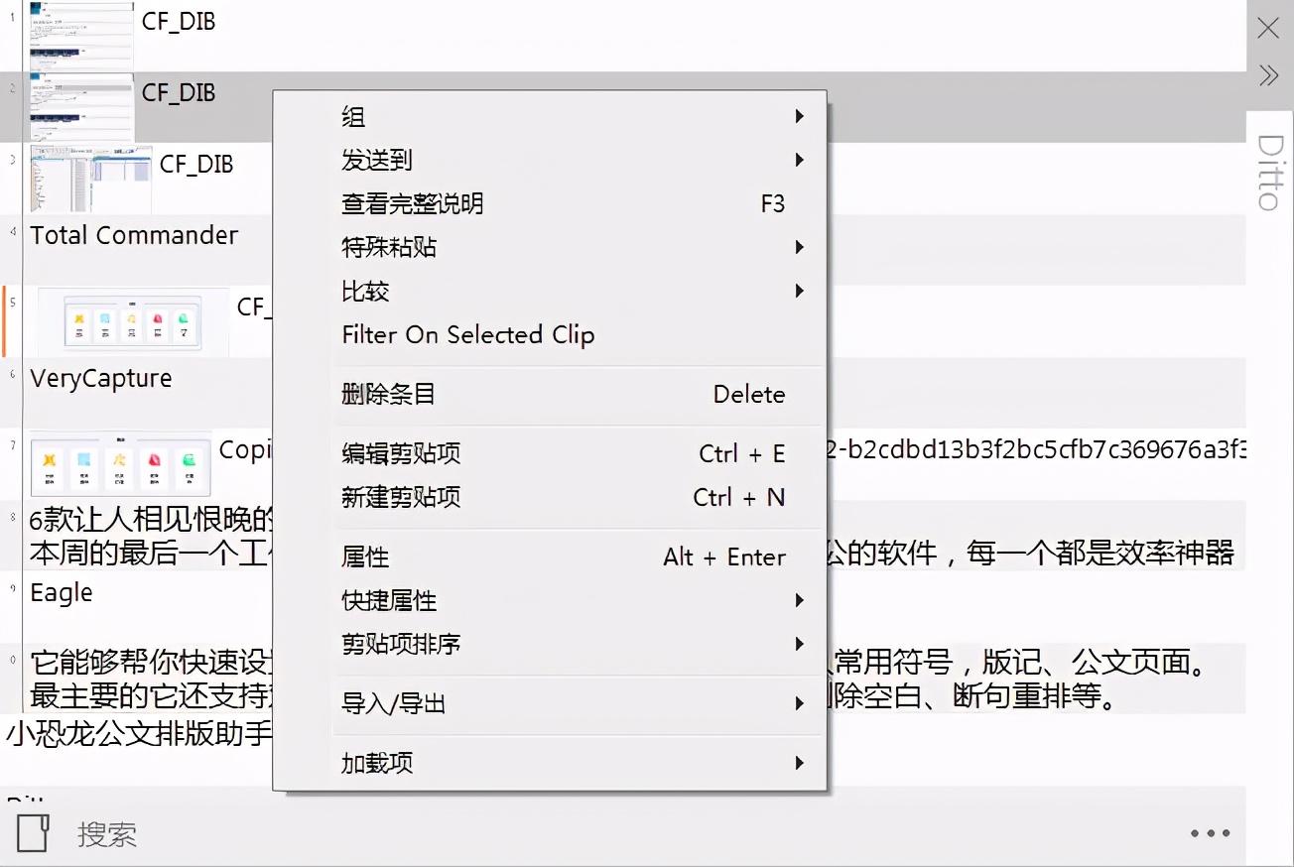Click the clipboard icon beside the search box

pos(33,832)
